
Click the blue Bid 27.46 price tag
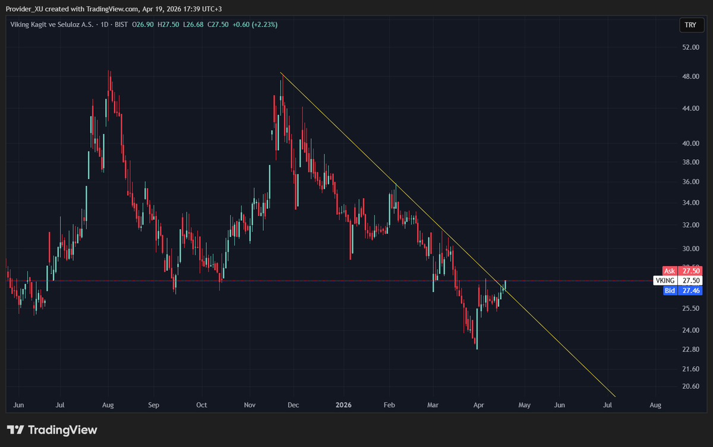682,290
